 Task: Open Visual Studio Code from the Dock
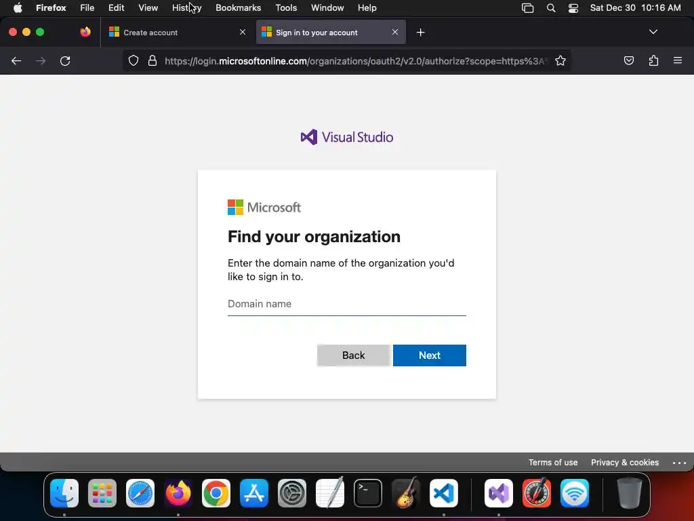443,493
